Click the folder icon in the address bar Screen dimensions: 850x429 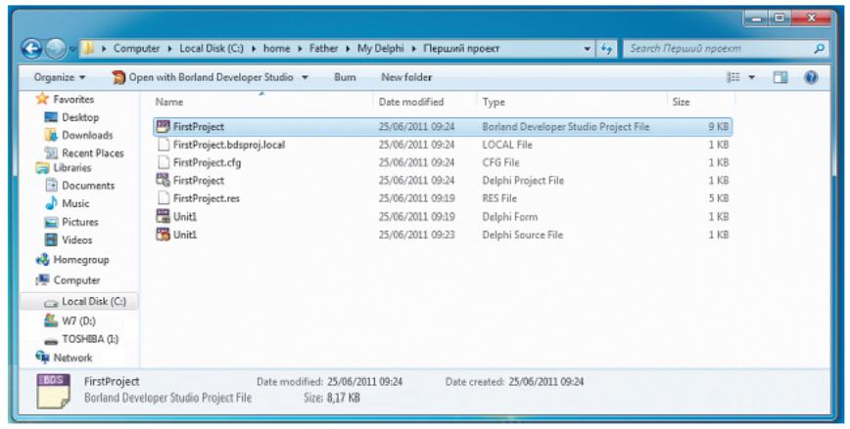tap(88, 49)
